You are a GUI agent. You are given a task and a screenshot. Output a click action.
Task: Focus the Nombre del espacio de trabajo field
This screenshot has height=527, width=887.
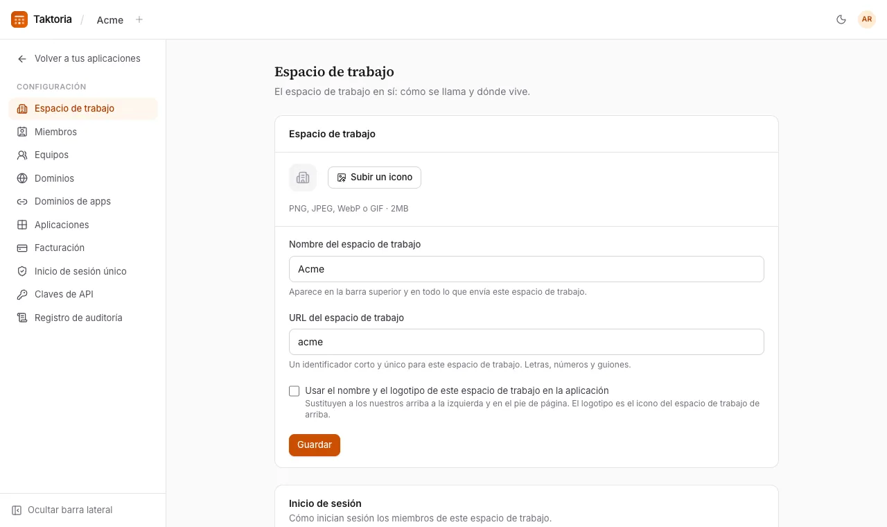click(x=527, y=269)
